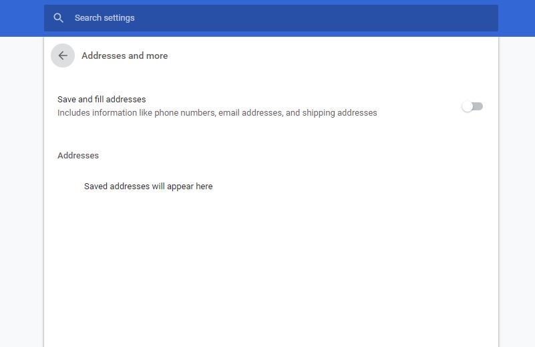Click empty white area below saved addresses text

tap(267, 267)
